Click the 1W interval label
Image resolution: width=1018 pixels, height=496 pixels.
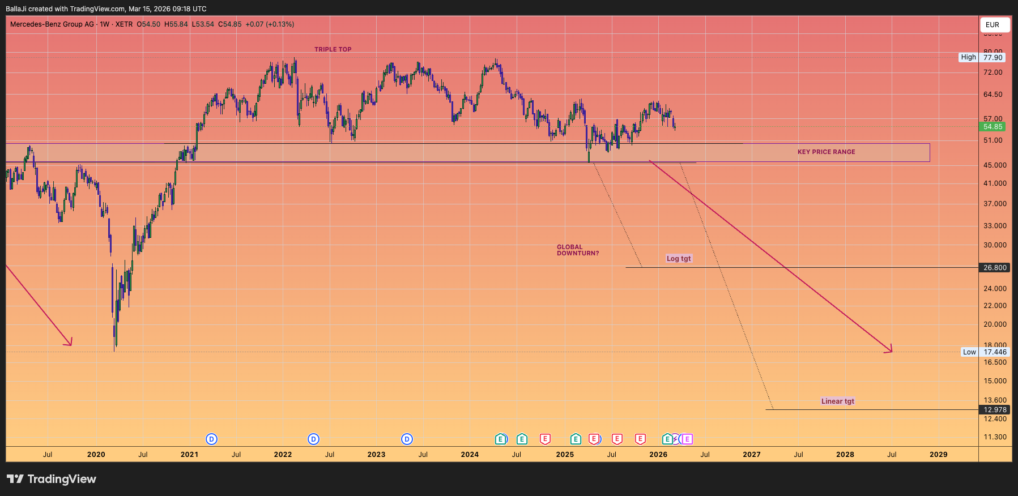tap(105, 24)
